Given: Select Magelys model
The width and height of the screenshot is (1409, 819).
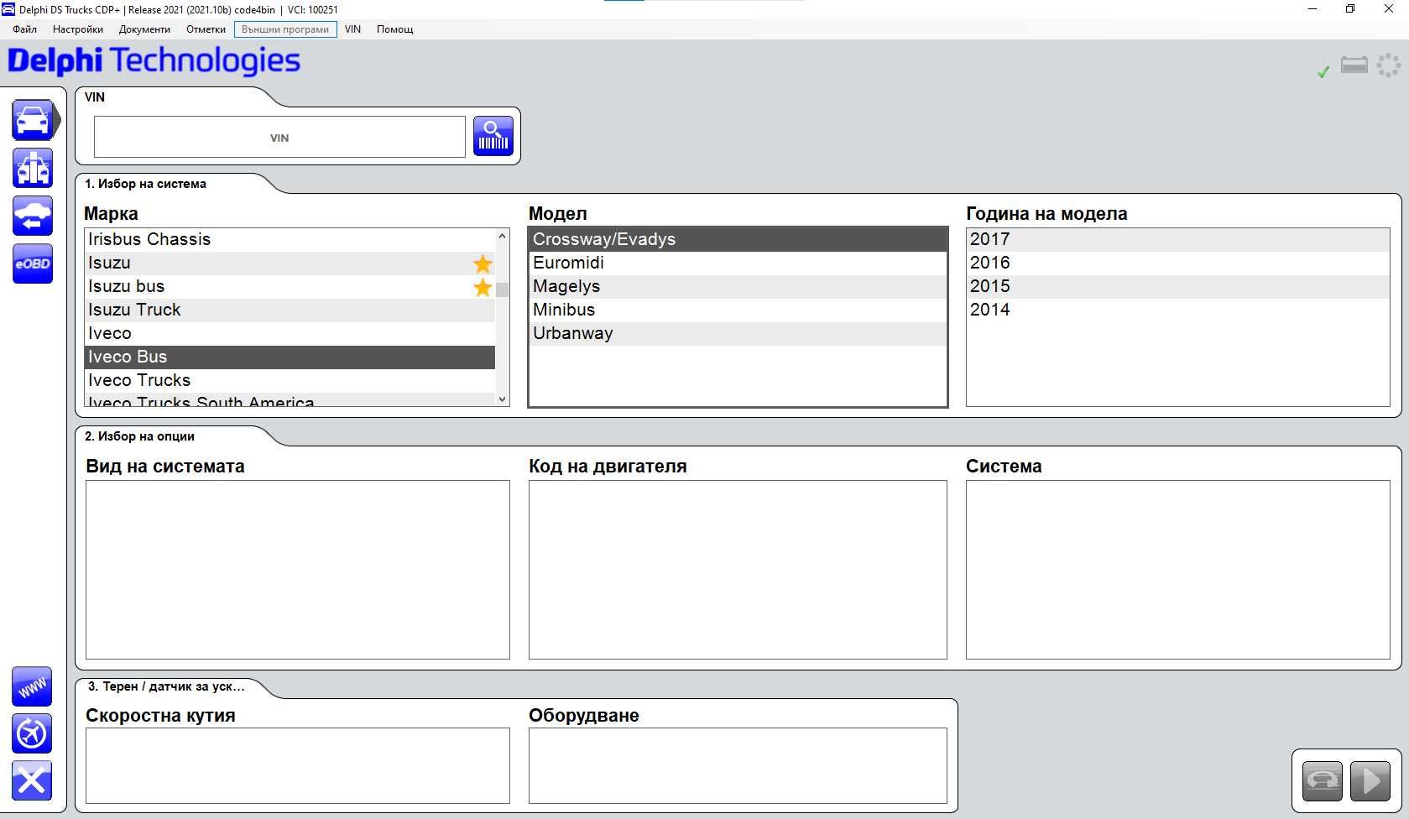Looking at the screenshot, I should point(738,286).
